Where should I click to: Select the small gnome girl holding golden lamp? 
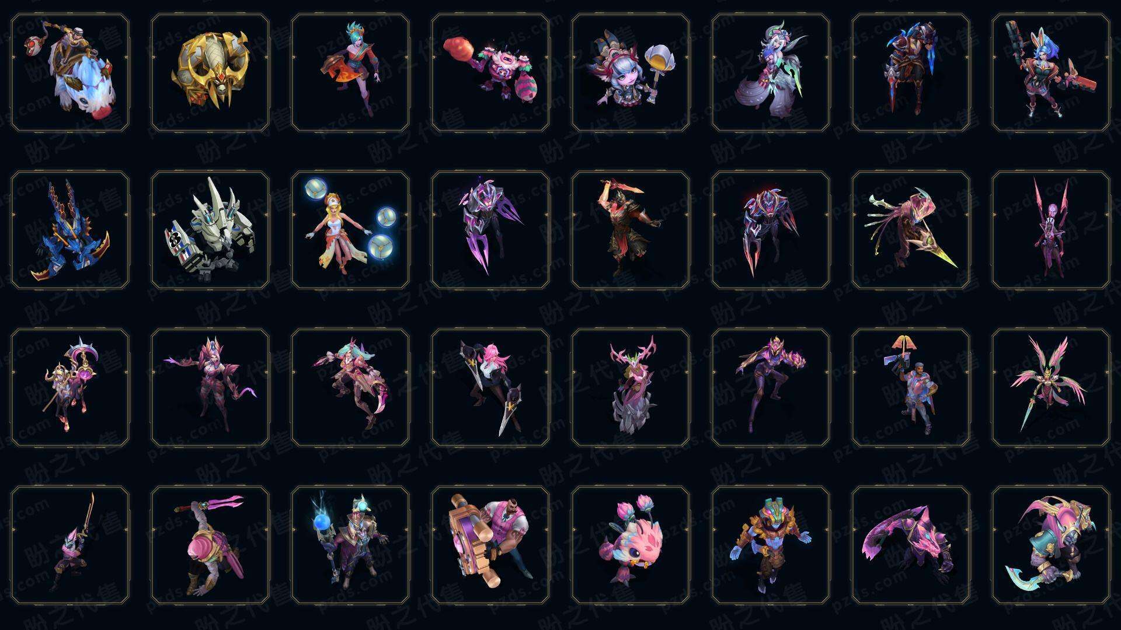631,73
